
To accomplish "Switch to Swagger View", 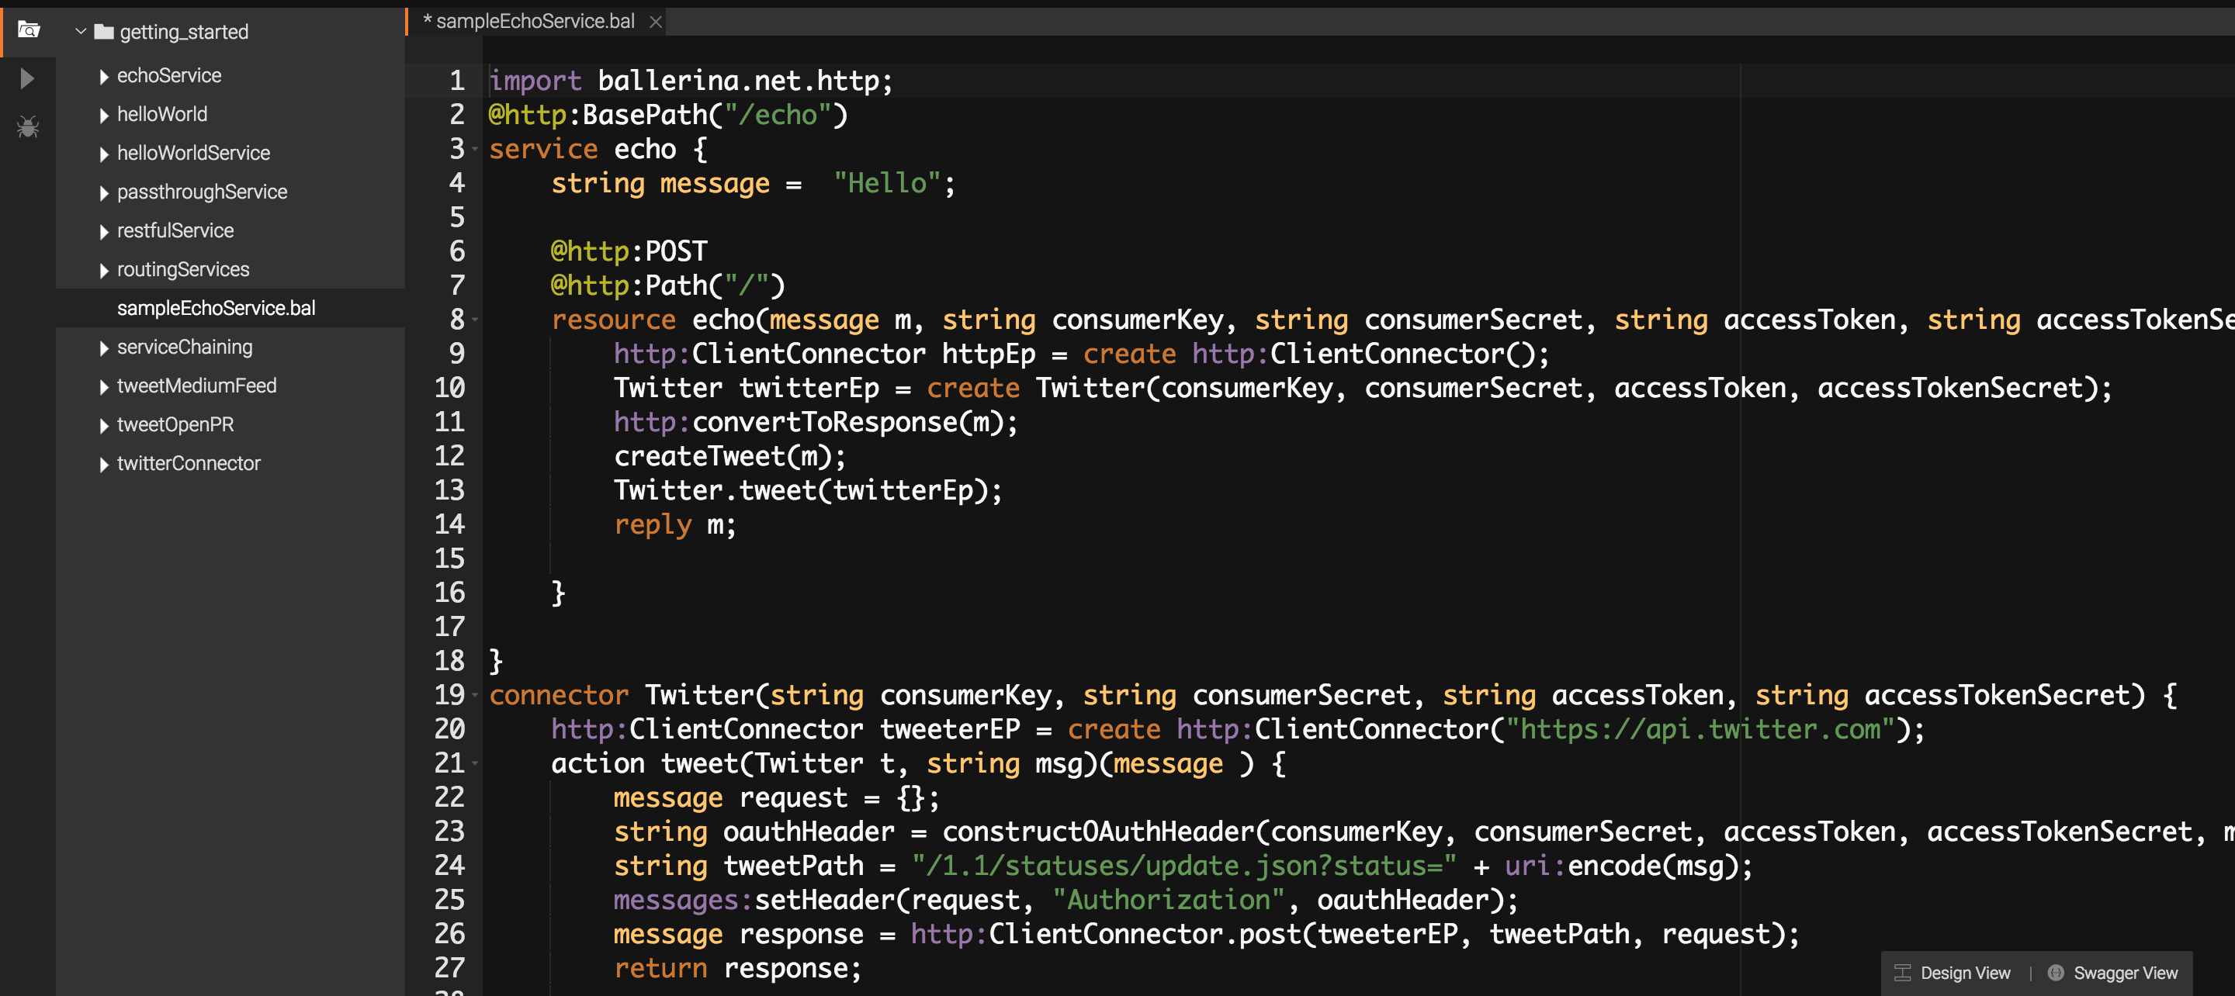I will tap(2125, 973).
